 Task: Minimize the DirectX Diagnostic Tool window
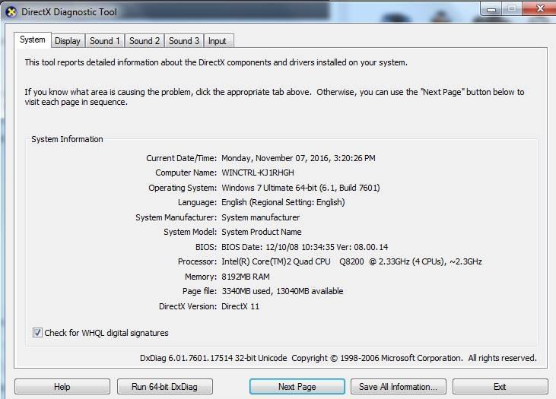tap(491, 9)
